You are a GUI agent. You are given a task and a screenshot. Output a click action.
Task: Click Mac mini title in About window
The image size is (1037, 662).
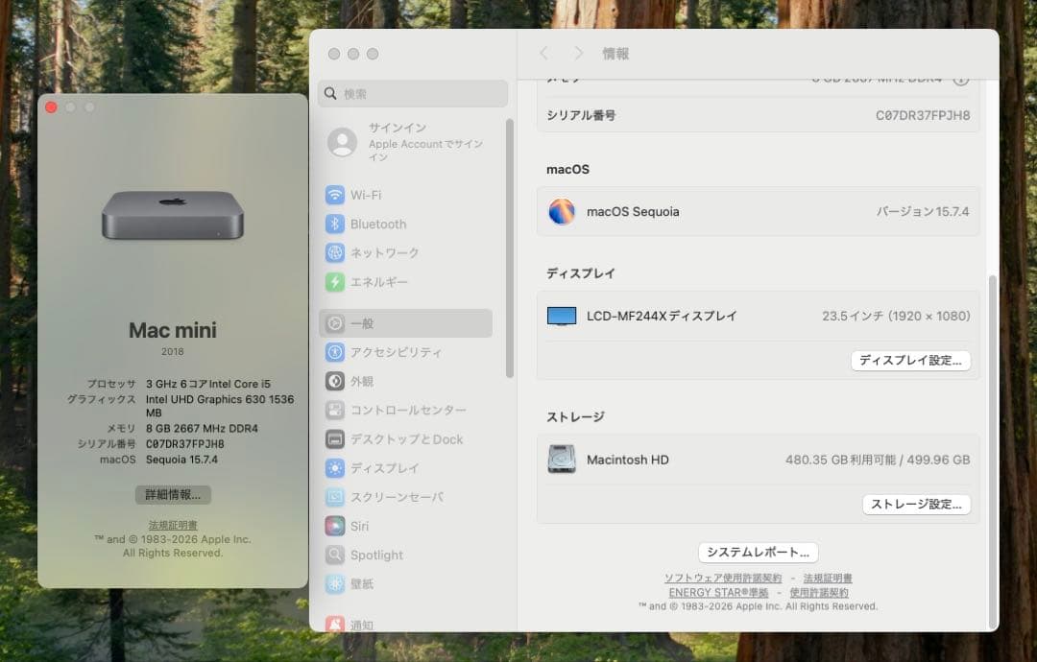[x=173, y=330]
